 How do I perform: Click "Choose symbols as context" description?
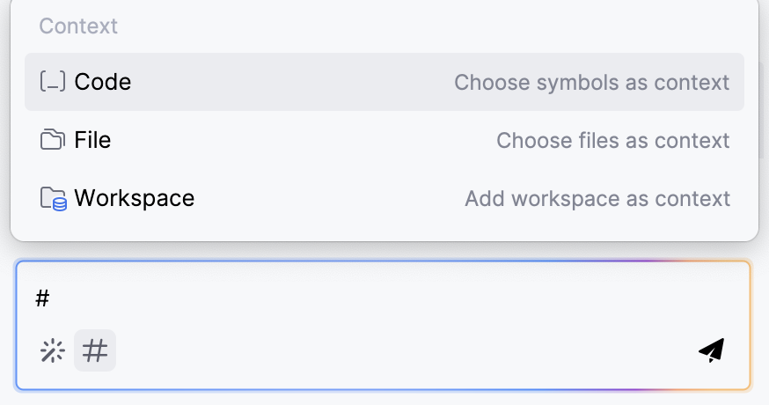[x=591, y=83]
